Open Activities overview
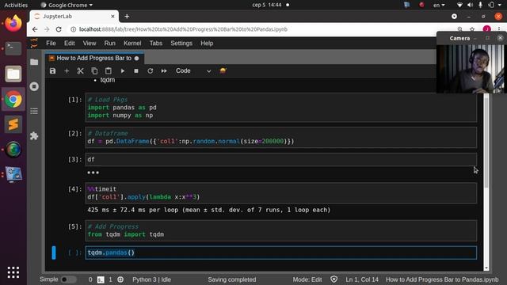Image resolution: width=507 pixels, height=285 pixels. pyautogui.click(x=16, y=5)
